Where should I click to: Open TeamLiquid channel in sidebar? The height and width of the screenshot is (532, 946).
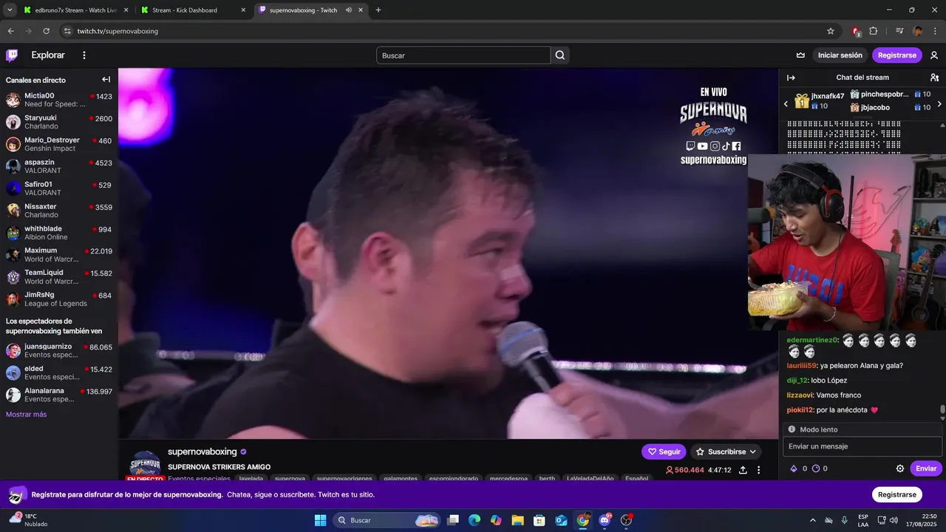[x=59, y=277]
